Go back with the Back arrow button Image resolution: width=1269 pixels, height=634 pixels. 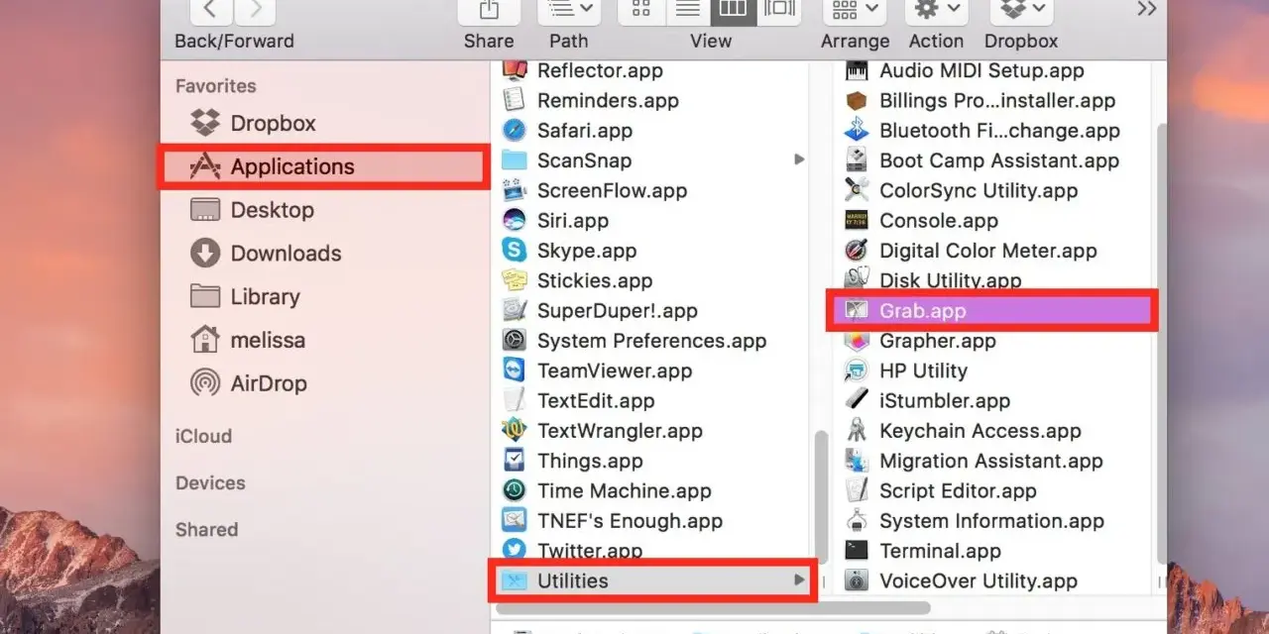(209, 10)
